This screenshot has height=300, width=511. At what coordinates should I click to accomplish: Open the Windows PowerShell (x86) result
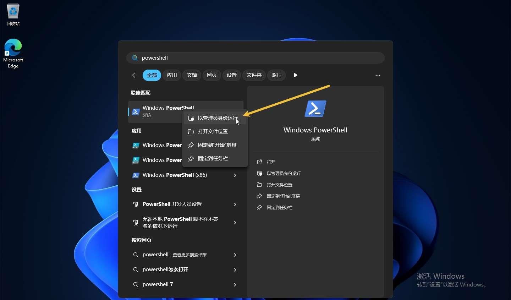(186, 175)
